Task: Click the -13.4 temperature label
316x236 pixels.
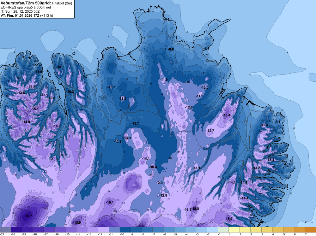Action: coord(270,160)
